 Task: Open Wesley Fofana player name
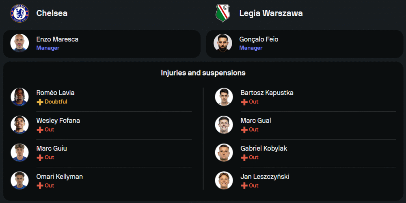(57, 121)
